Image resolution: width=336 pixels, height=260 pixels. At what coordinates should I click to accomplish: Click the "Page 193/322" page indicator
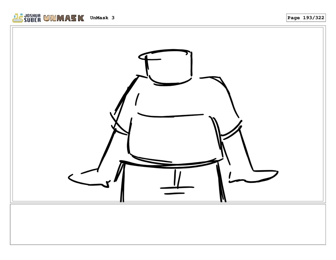click(x=306, y=18)
